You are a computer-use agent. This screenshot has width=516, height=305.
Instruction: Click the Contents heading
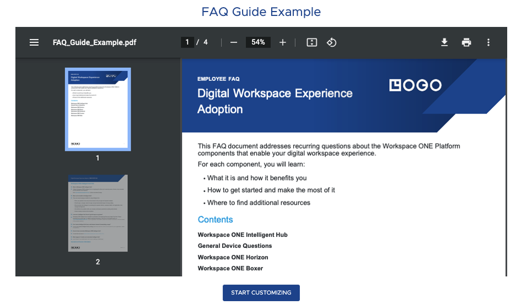click(x=215, y=220)
